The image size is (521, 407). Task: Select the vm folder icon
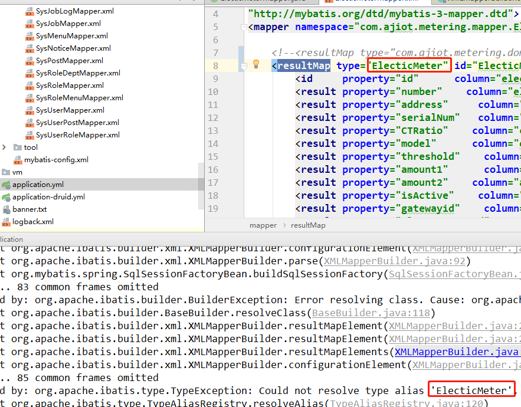[6, 172]
